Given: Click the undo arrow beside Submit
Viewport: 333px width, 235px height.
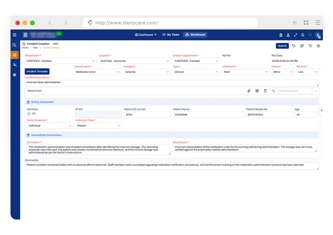Looking at the screenshot, I should 294,46.
